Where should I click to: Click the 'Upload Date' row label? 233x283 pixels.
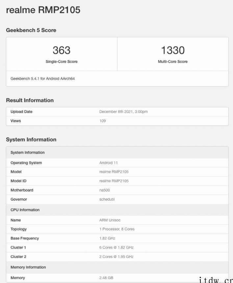(21, 112)
